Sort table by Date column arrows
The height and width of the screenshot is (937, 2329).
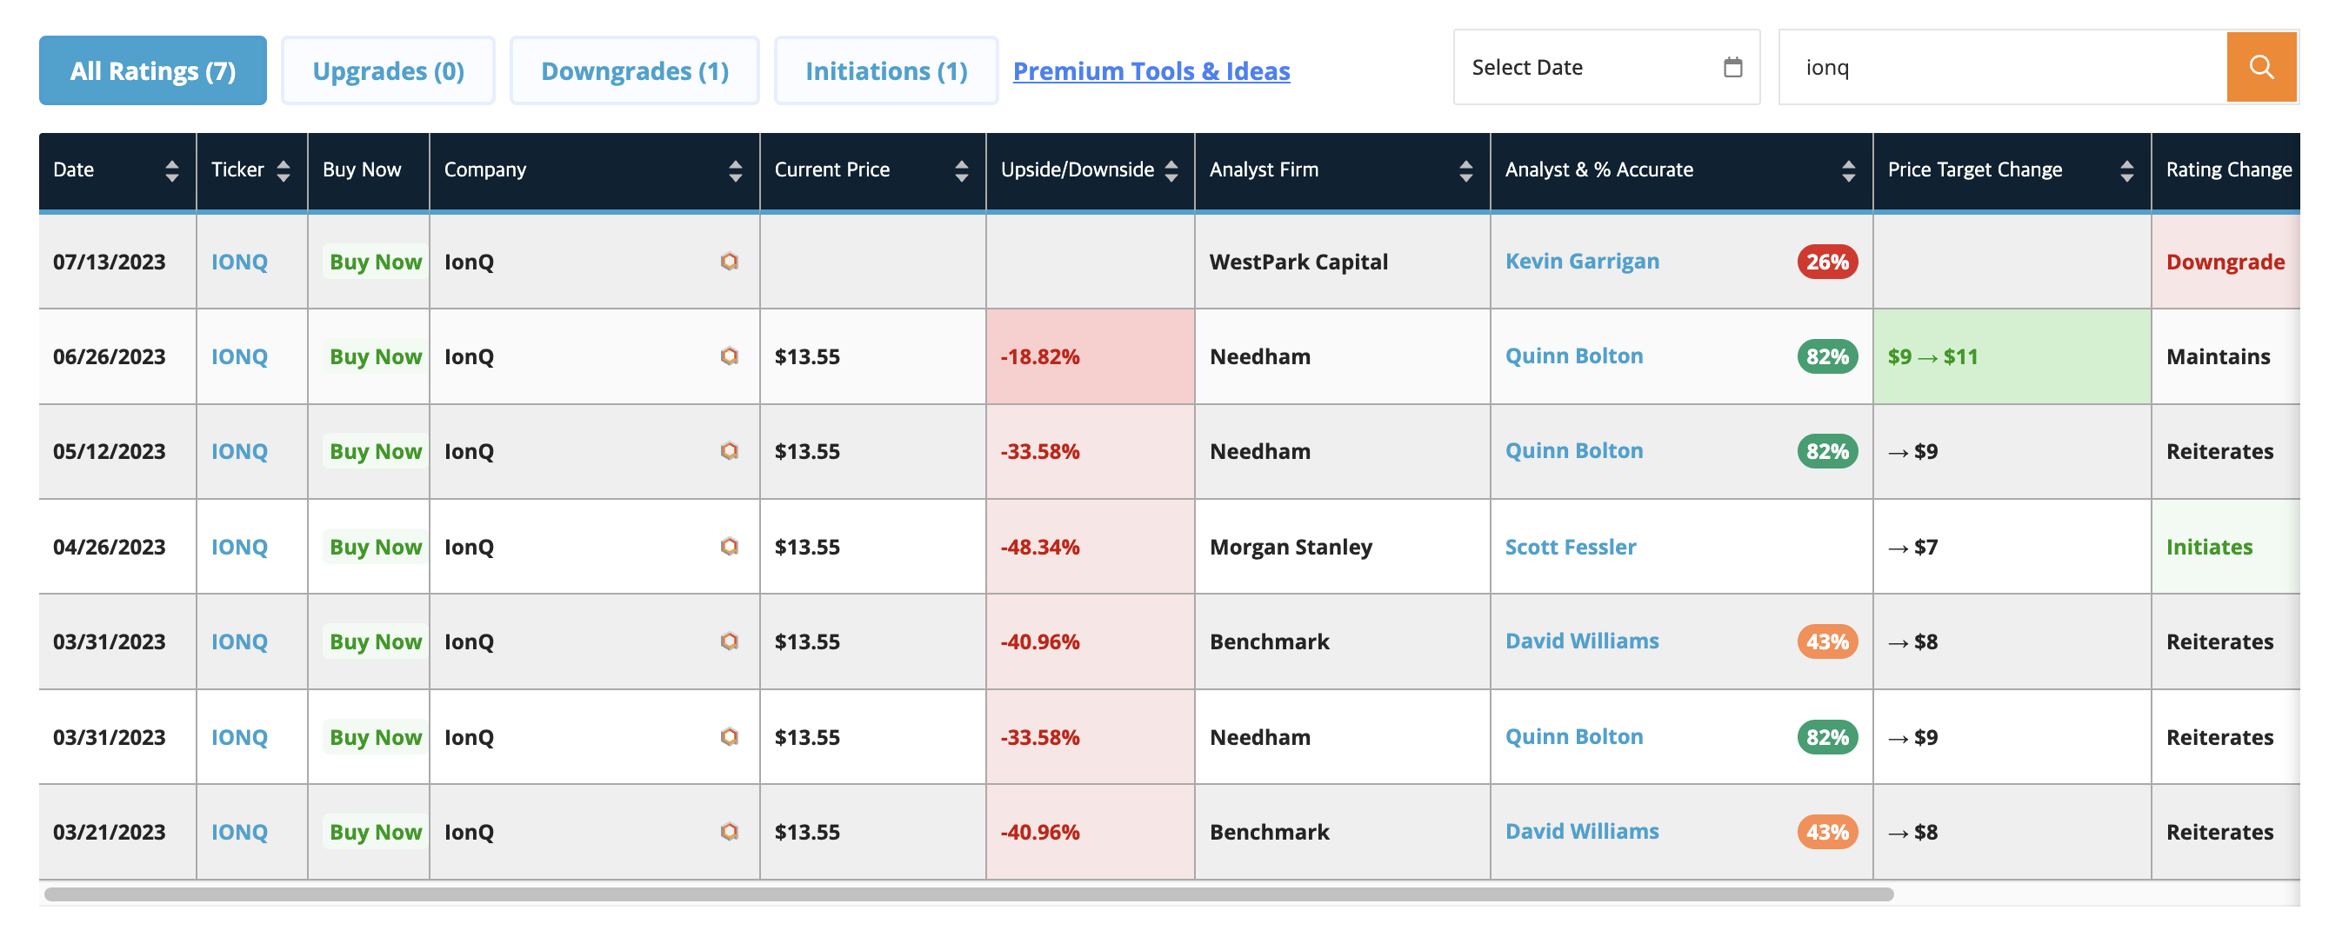pyautogui.click(x=172, y=169)
